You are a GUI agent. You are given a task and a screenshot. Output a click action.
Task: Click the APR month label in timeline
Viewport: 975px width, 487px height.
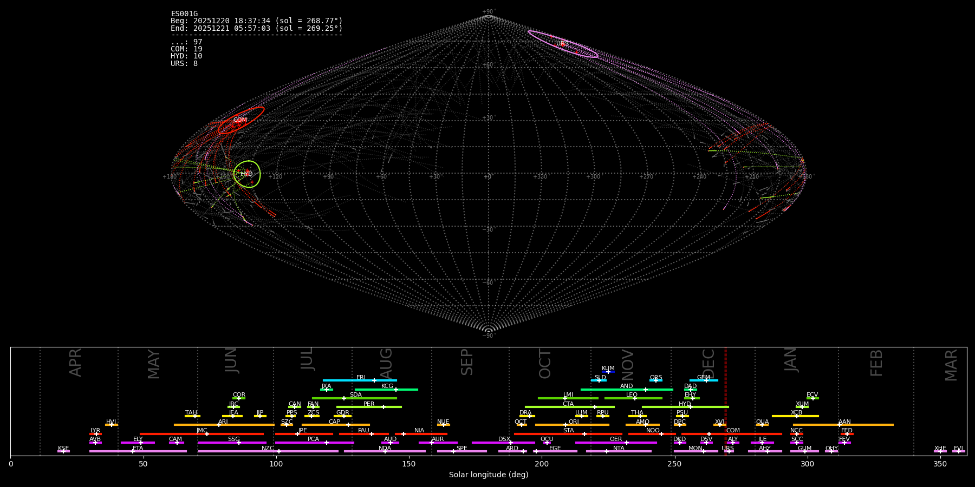click(x=75, y=363)
